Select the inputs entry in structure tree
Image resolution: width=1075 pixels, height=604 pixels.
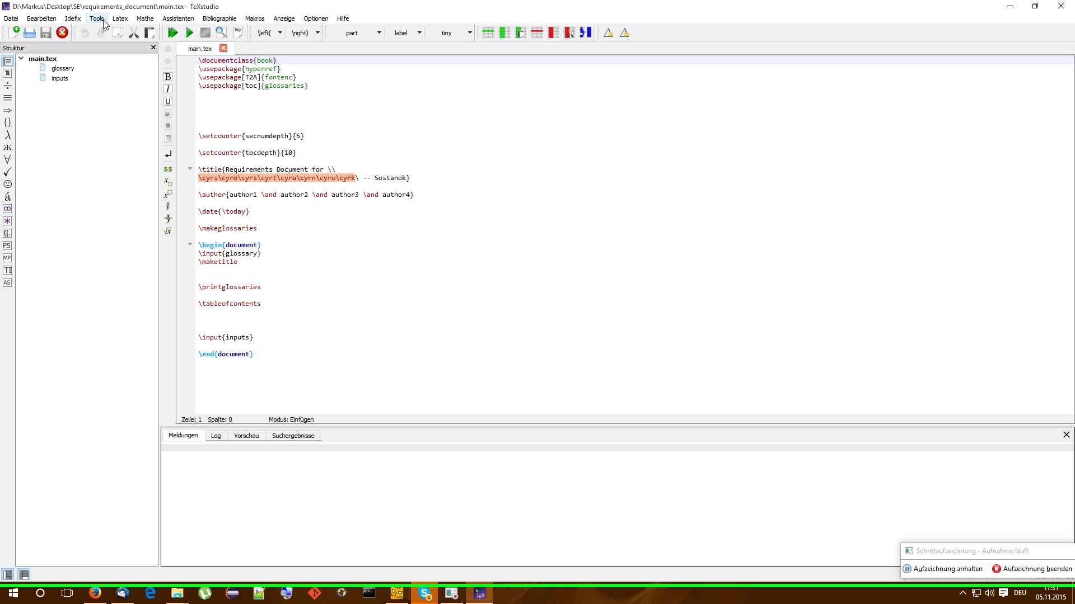click(x=59, y=78)
